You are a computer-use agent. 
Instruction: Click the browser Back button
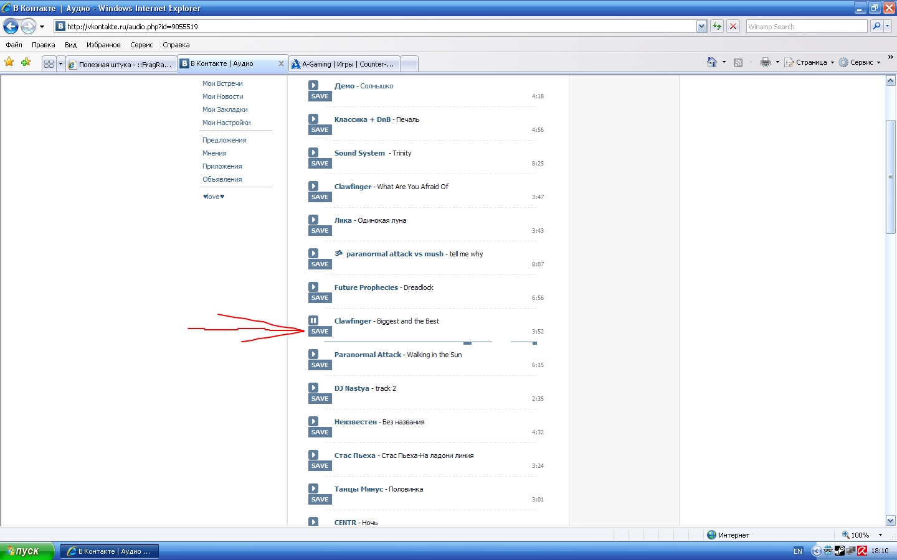11,26
